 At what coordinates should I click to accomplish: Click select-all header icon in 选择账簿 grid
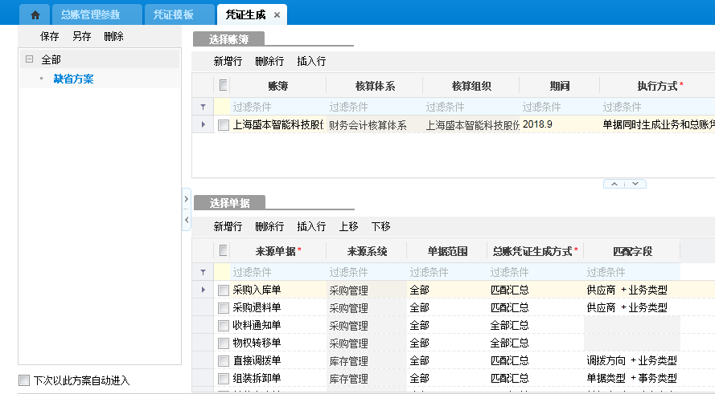click(223, 85)
